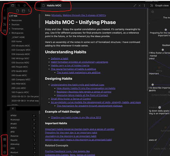
Task: Toggle edit mode with pencil icon
Action: pyautogui.click(x=135, y=6)
